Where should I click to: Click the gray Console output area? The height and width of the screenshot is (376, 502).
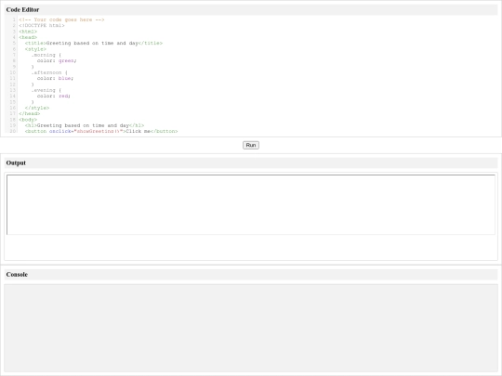(x=251, y=329)
